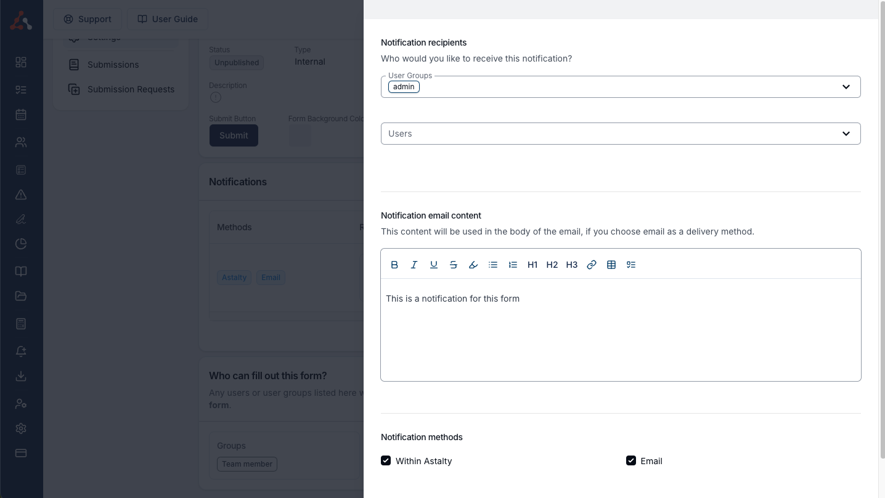This screenshot has width=885, height=498.
Task: Uncheck the Within Astalty notification method
Action: pyautogui.click(x=386, y=460)
